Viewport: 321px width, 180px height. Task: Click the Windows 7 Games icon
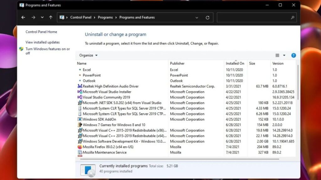click(80, 125)
